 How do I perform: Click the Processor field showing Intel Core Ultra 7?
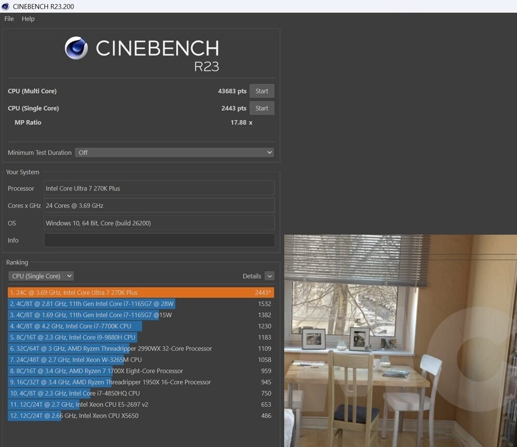(x=159, y=188)
